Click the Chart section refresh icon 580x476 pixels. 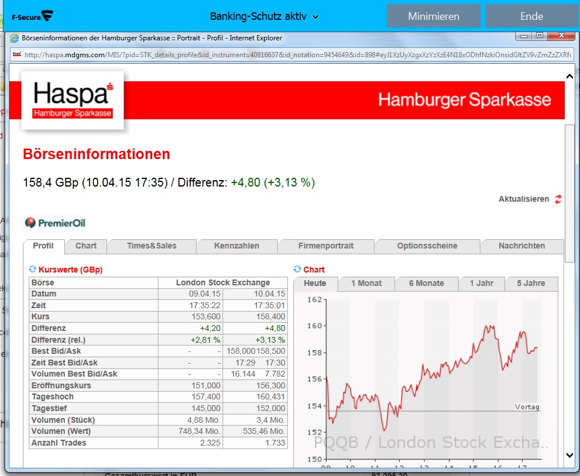pos(297,270)
